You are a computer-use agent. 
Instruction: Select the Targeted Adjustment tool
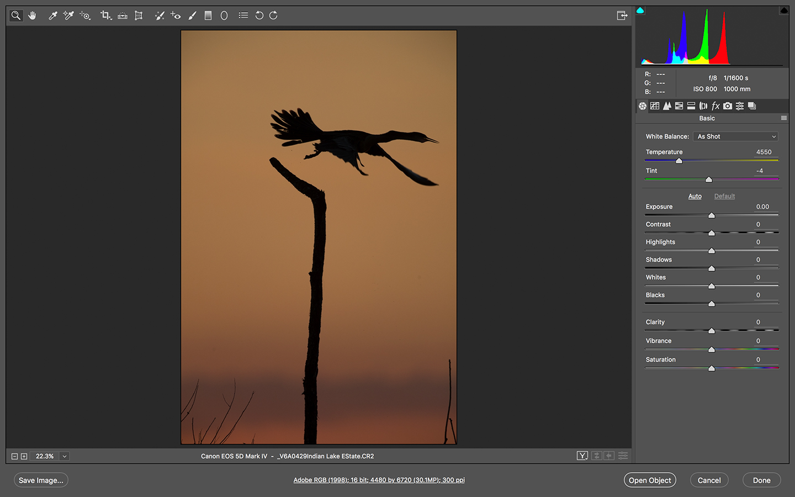click(x=85, y=15)
